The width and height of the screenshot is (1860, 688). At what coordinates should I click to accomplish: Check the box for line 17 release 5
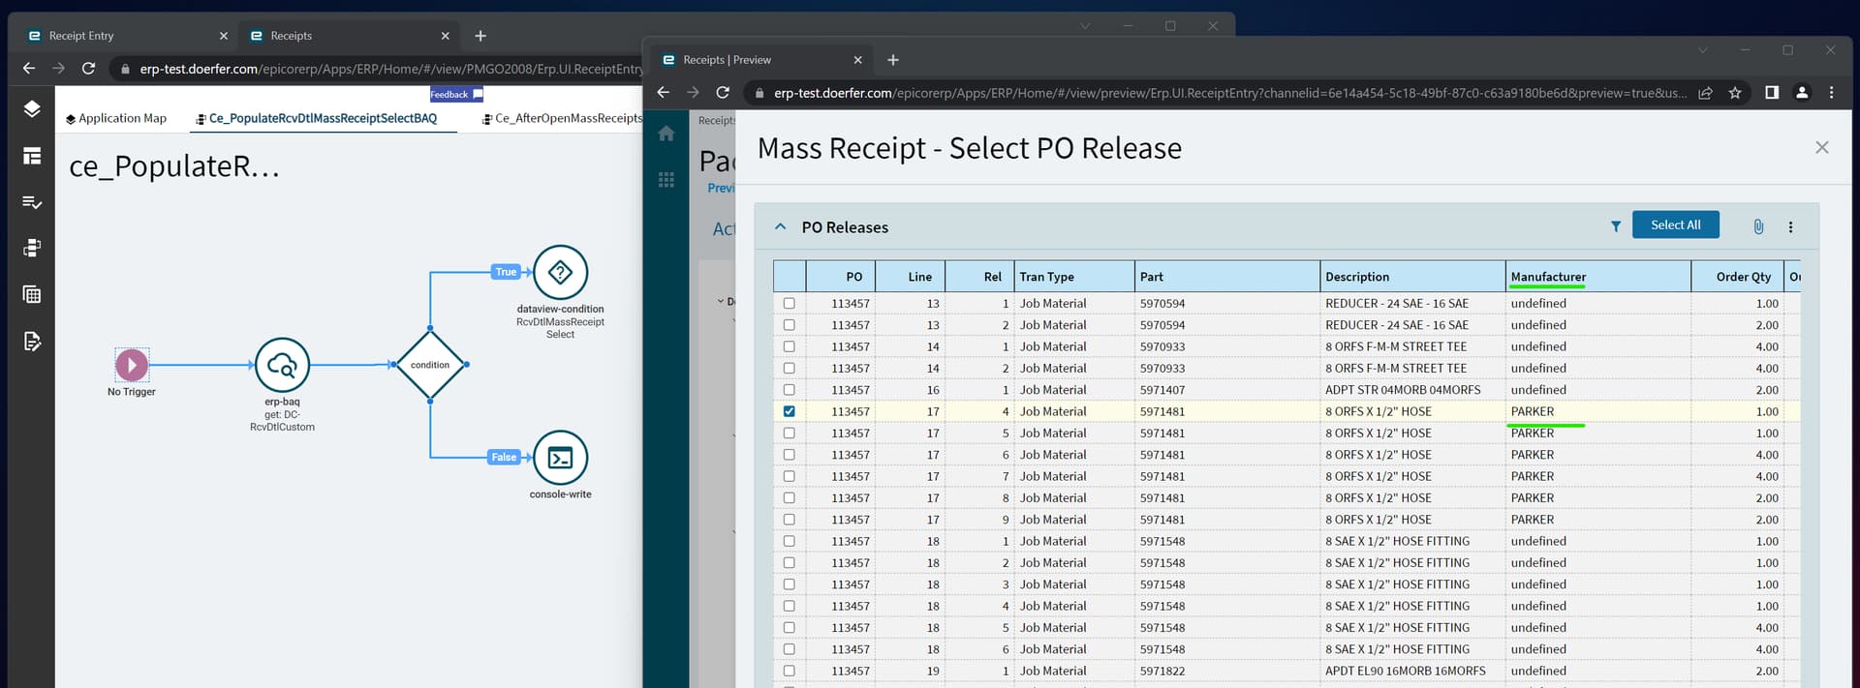[789, 433]
